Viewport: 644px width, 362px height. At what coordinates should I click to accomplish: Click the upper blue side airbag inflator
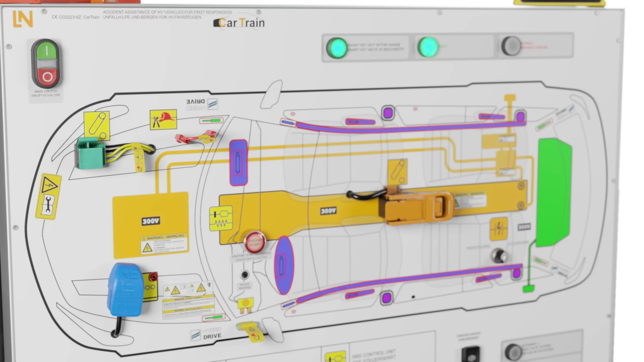point(238,163)
